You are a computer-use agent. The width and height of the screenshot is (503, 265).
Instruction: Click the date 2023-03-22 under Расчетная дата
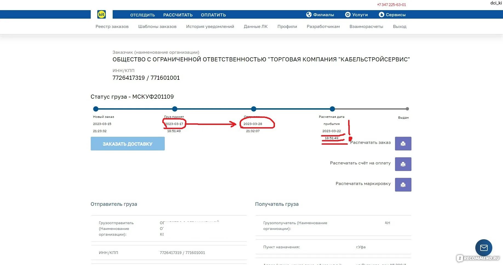[x=331, y=131]
